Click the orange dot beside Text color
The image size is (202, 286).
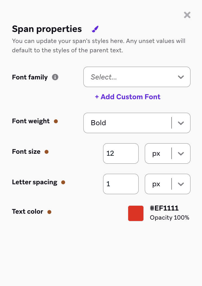[50, 212]
